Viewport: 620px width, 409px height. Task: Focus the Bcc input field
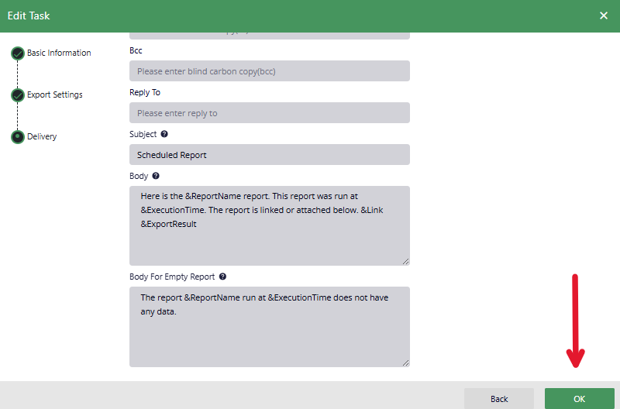[269, 71]
